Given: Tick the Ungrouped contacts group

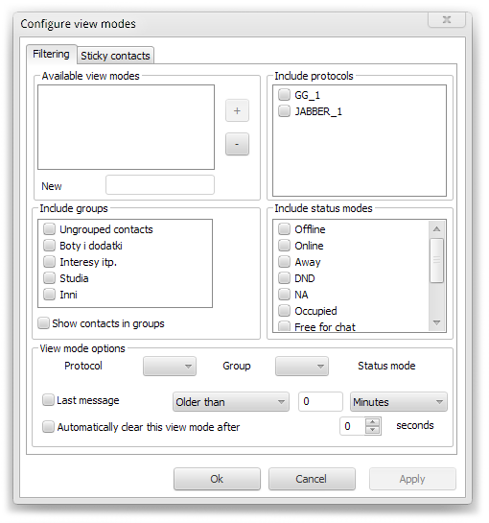Looking at the screenshot, I should pos(49,229).
